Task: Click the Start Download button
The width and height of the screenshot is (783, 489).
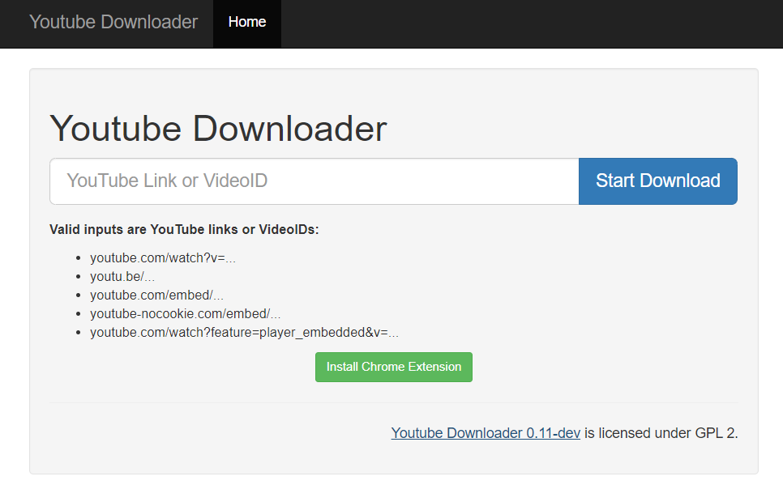Action: pyautogui.click(x=657, y=181)
